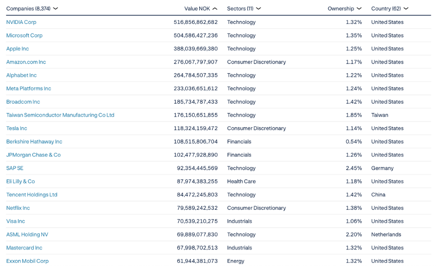Open the NVIDIA Corp company link
Viewport: 436px width, 266px height.
pyautogui.click(x=21, y=22)
